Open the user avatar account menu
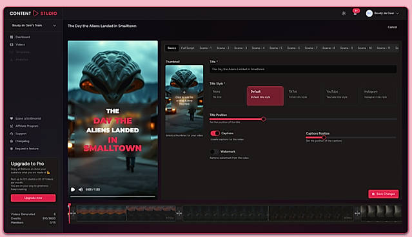Screen dimensions: 412x237 [x=382, y=13]
